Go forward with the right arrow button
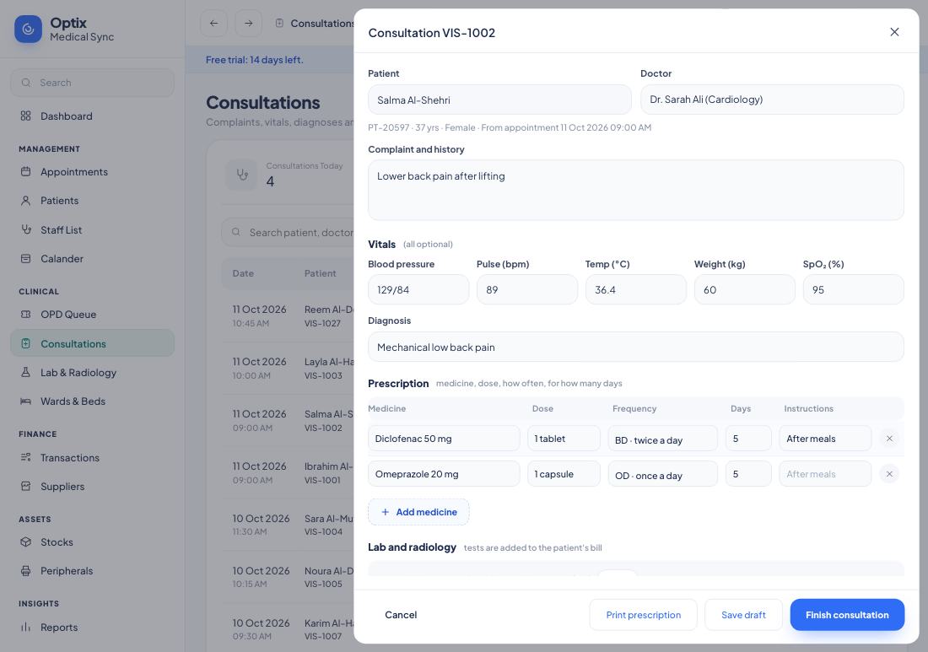The width and height of the screenshot is (928, 652). (x=249, y=23)
